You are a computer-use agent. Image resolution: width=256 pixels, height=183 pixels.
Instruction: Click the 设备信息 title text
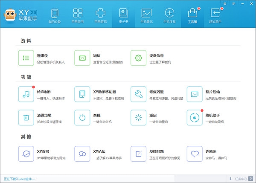tap(157, 55)
